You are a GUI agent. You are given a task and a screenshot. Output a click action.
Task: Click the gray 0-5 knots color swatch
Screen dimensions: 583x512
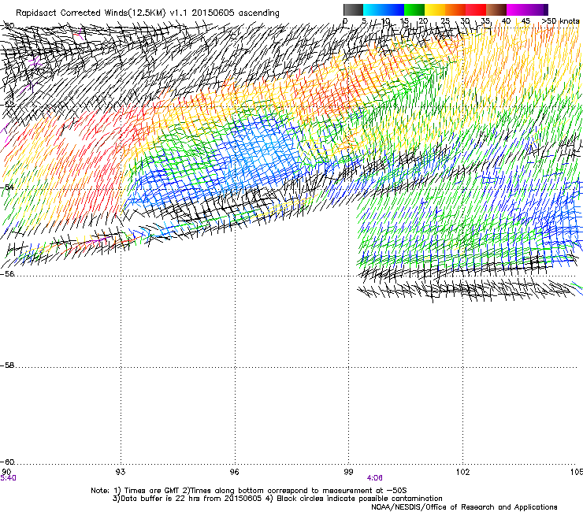pyautogui.click(x=353, y=9)
